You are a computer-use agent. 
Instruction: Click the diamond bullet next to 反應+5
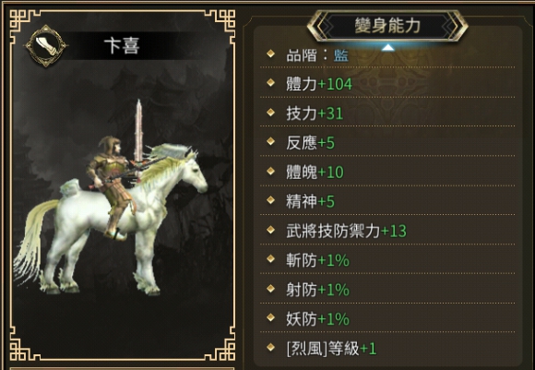271,141
